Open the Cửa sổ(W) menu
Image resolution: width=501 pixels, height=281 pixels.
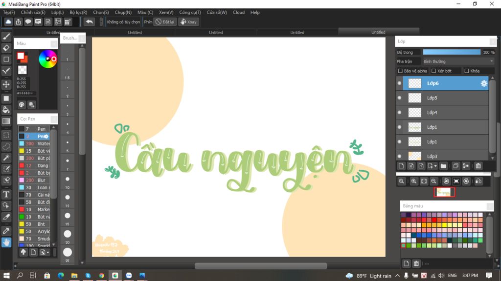[x=217, y=12]
